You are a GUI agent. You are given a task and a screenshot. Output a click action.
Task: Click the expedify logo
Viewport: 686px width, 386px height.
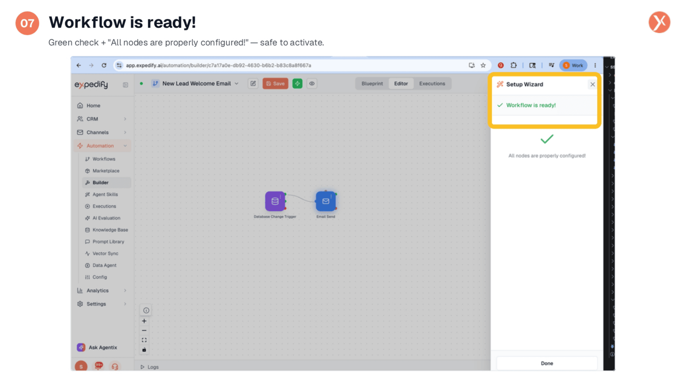tap(91, 84)
